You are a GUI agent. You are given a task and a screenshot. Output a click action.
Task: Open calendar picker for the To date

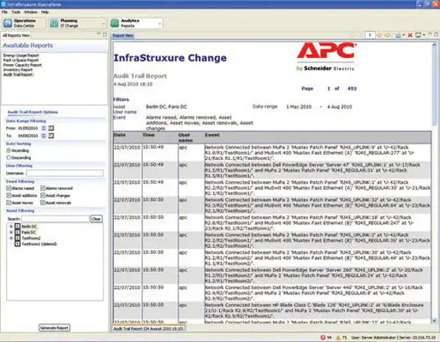click(x=51, y=136)
